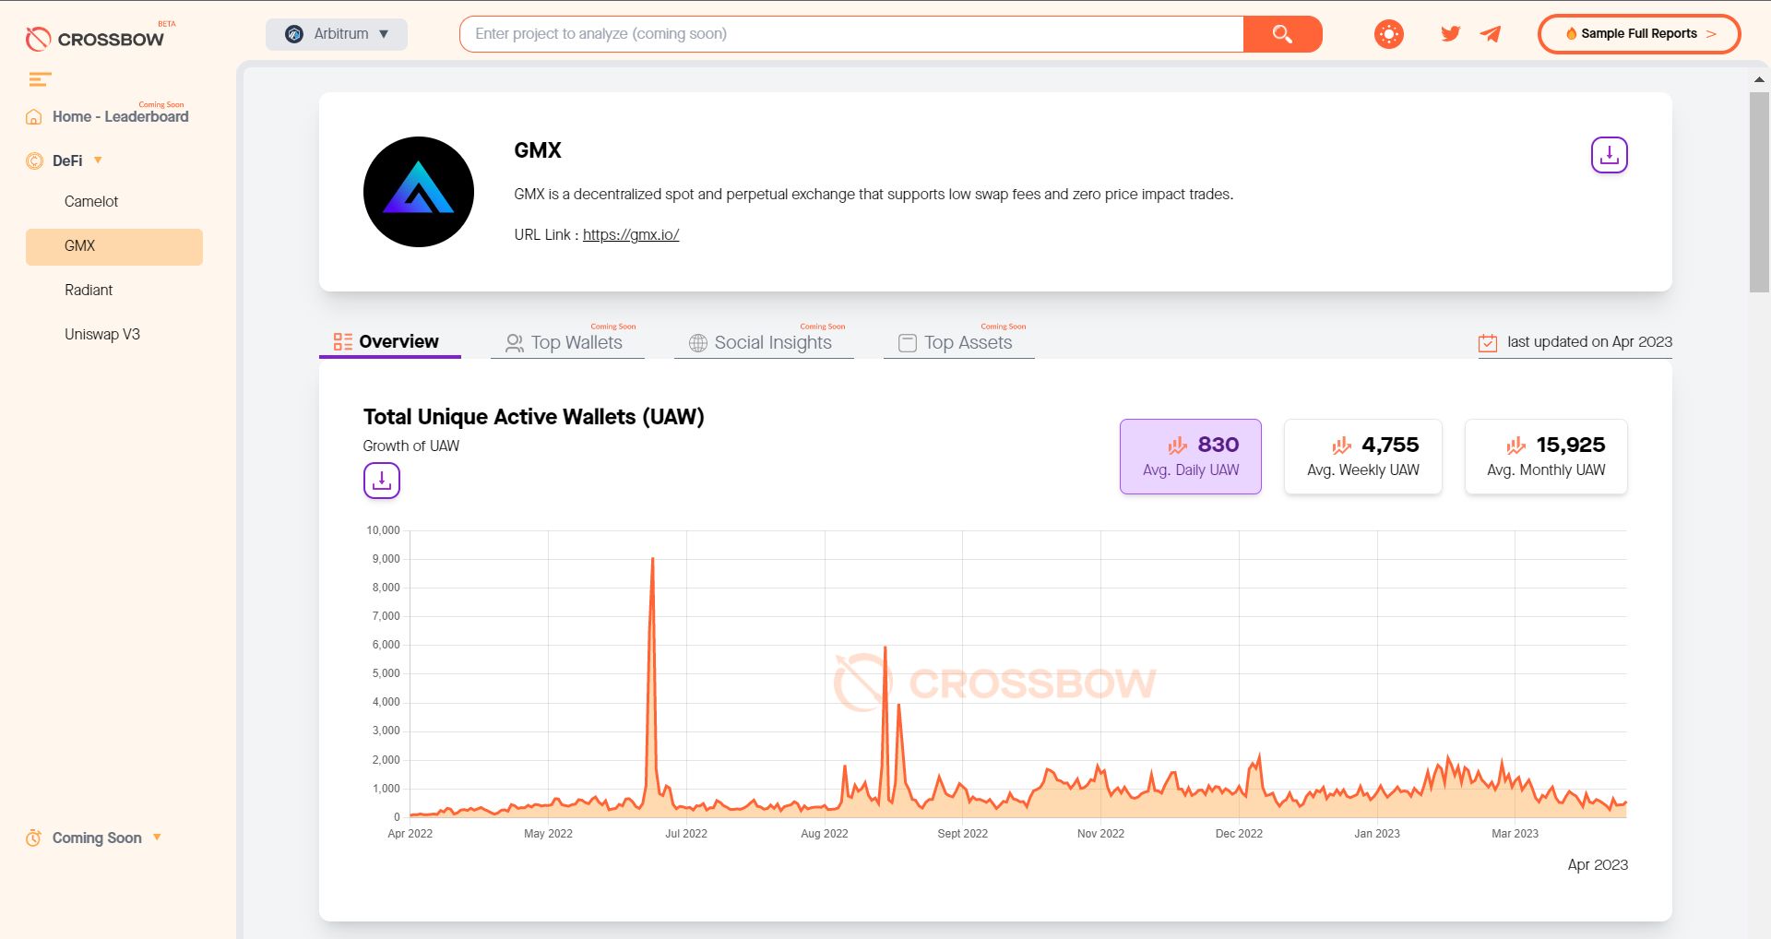Click the GMX project title text
1771x939 pixels.
pos(538,150)
